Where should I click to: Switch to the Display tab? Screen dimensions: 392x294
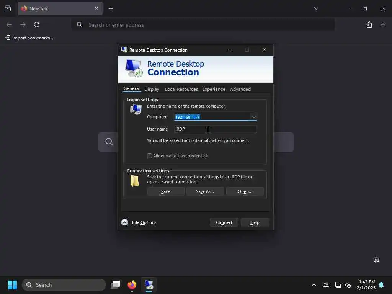152,89
